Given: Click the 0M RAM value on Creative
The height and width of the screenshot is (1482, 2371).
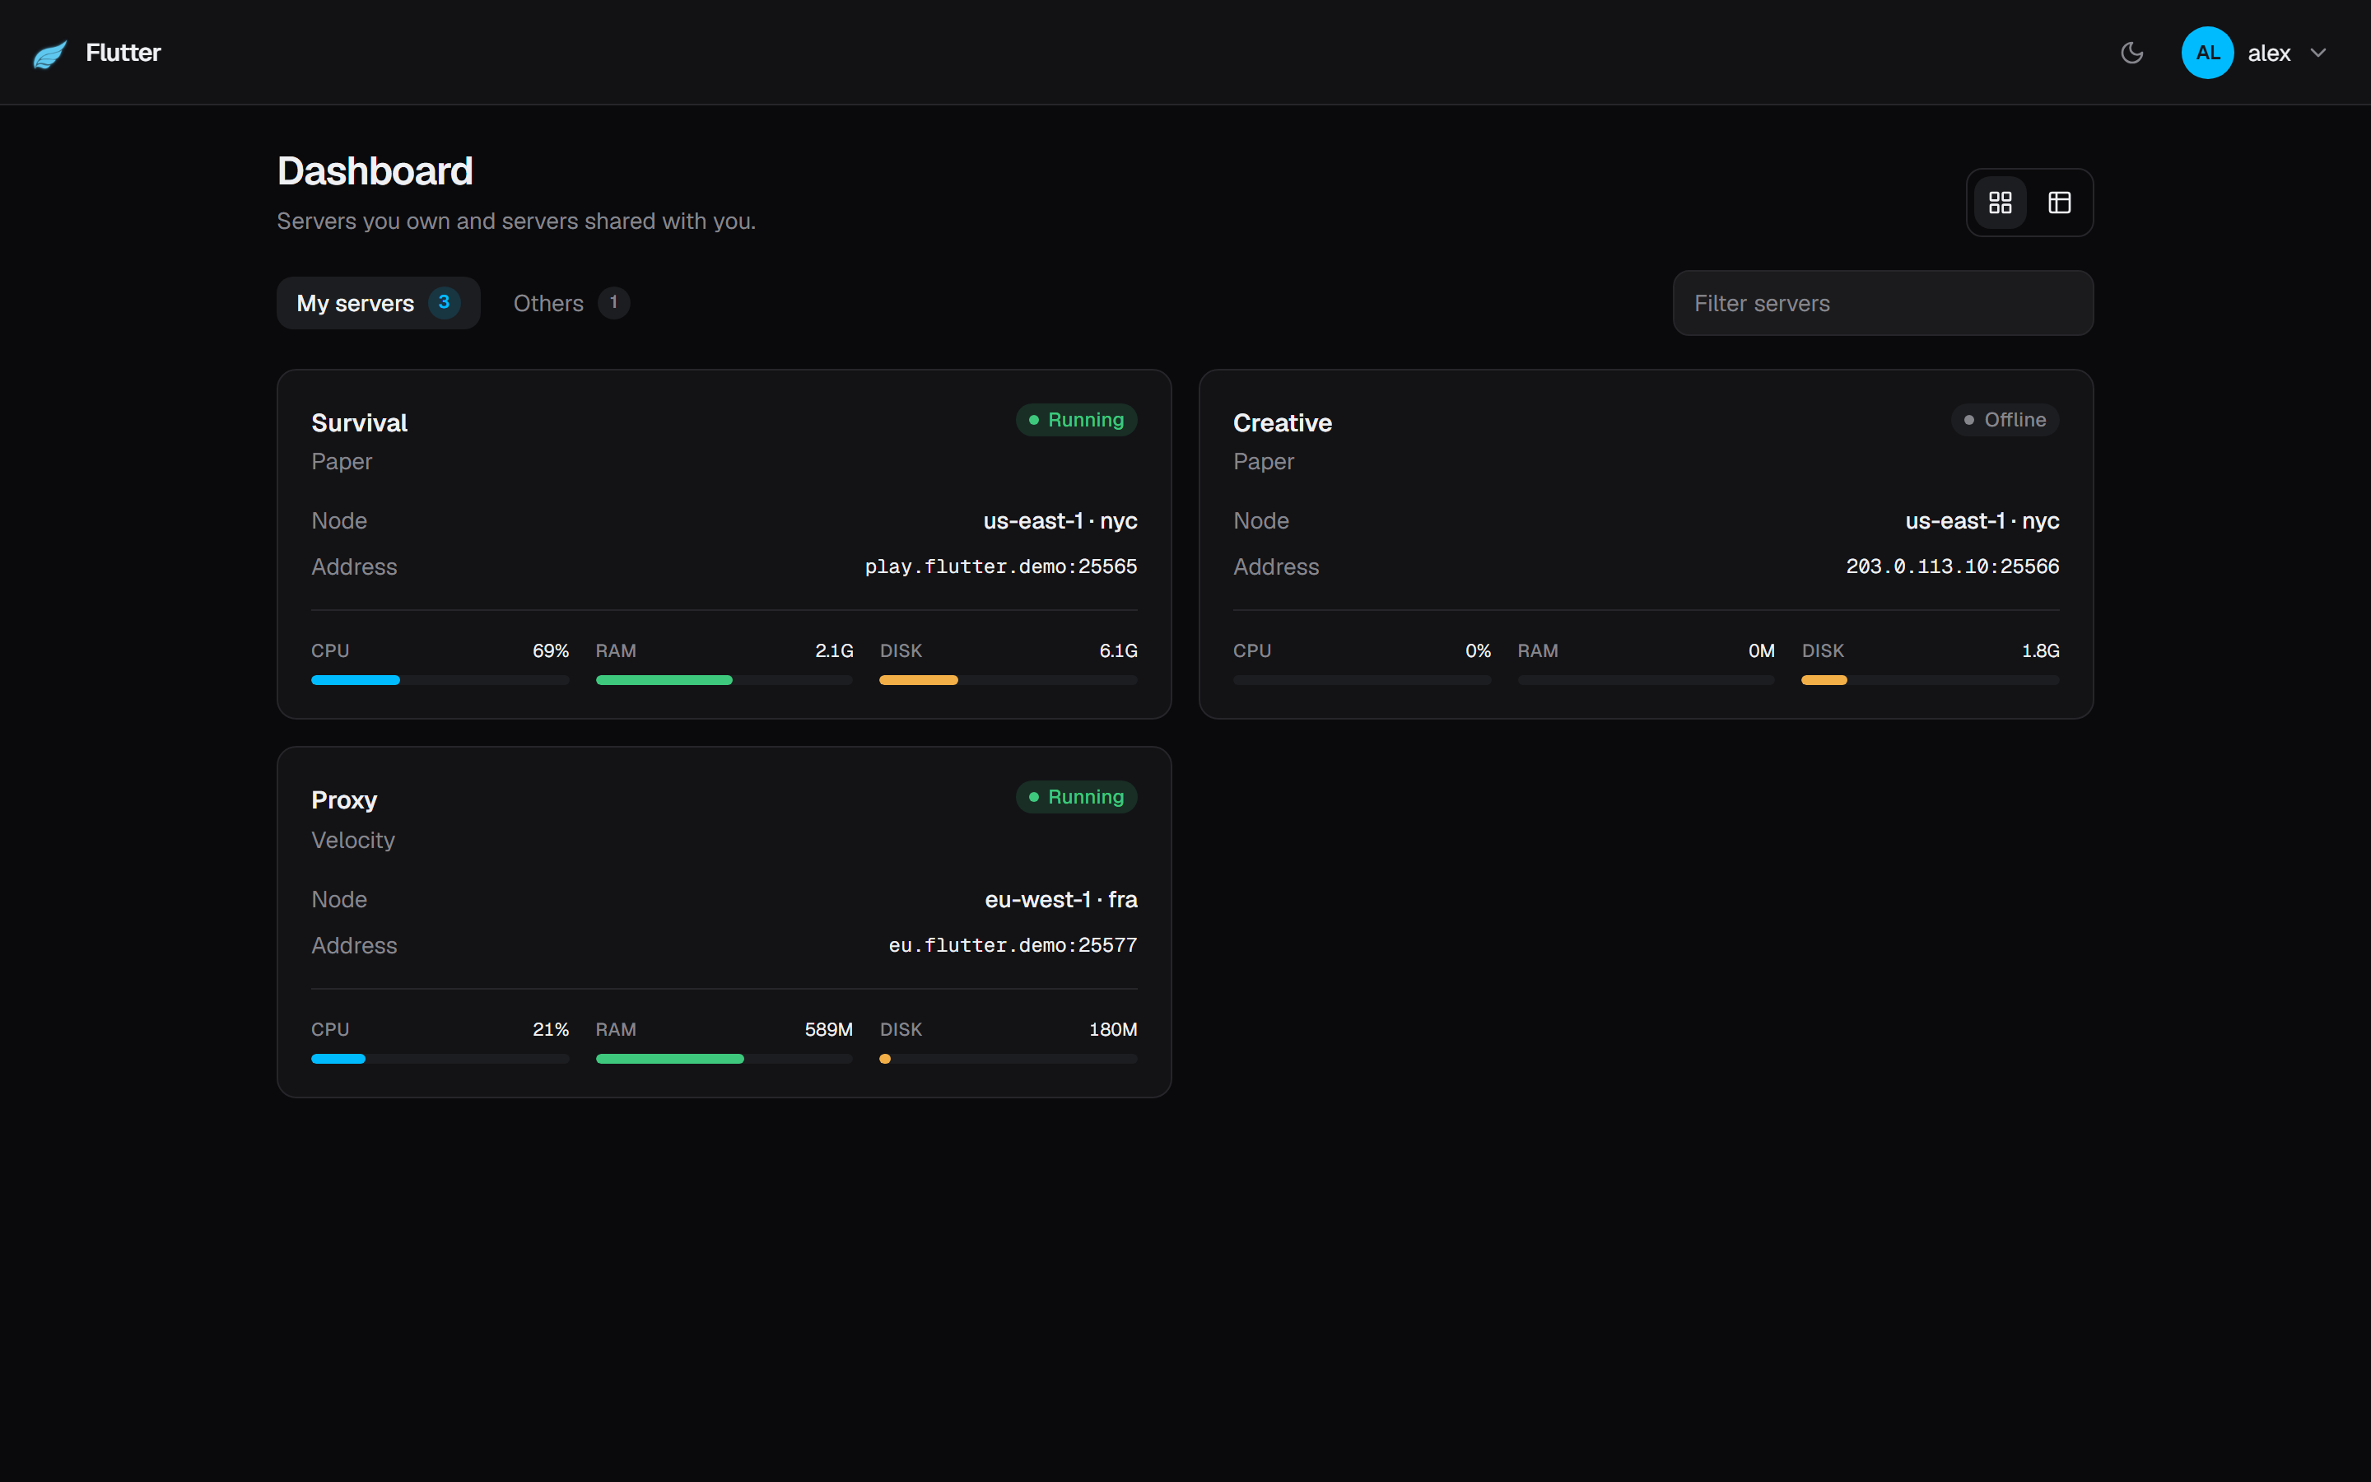Looking at the screenshot, I should pos(1761,650).
